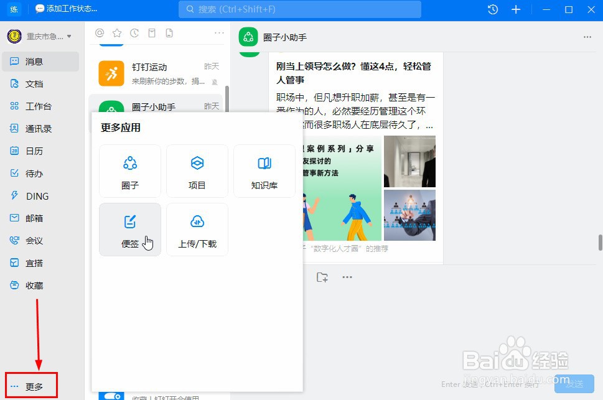Image resolution: width=603 pixels, height=400 pixels.
Task: Click the add folder icon in chat toolbar
Action: [322, 277]
